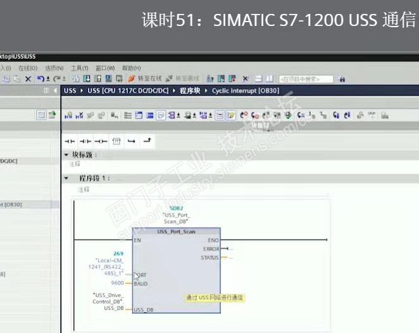This screenshot has height=333, width=419.
Task: Click the ERROR output pin
Action: pos(211,249)
